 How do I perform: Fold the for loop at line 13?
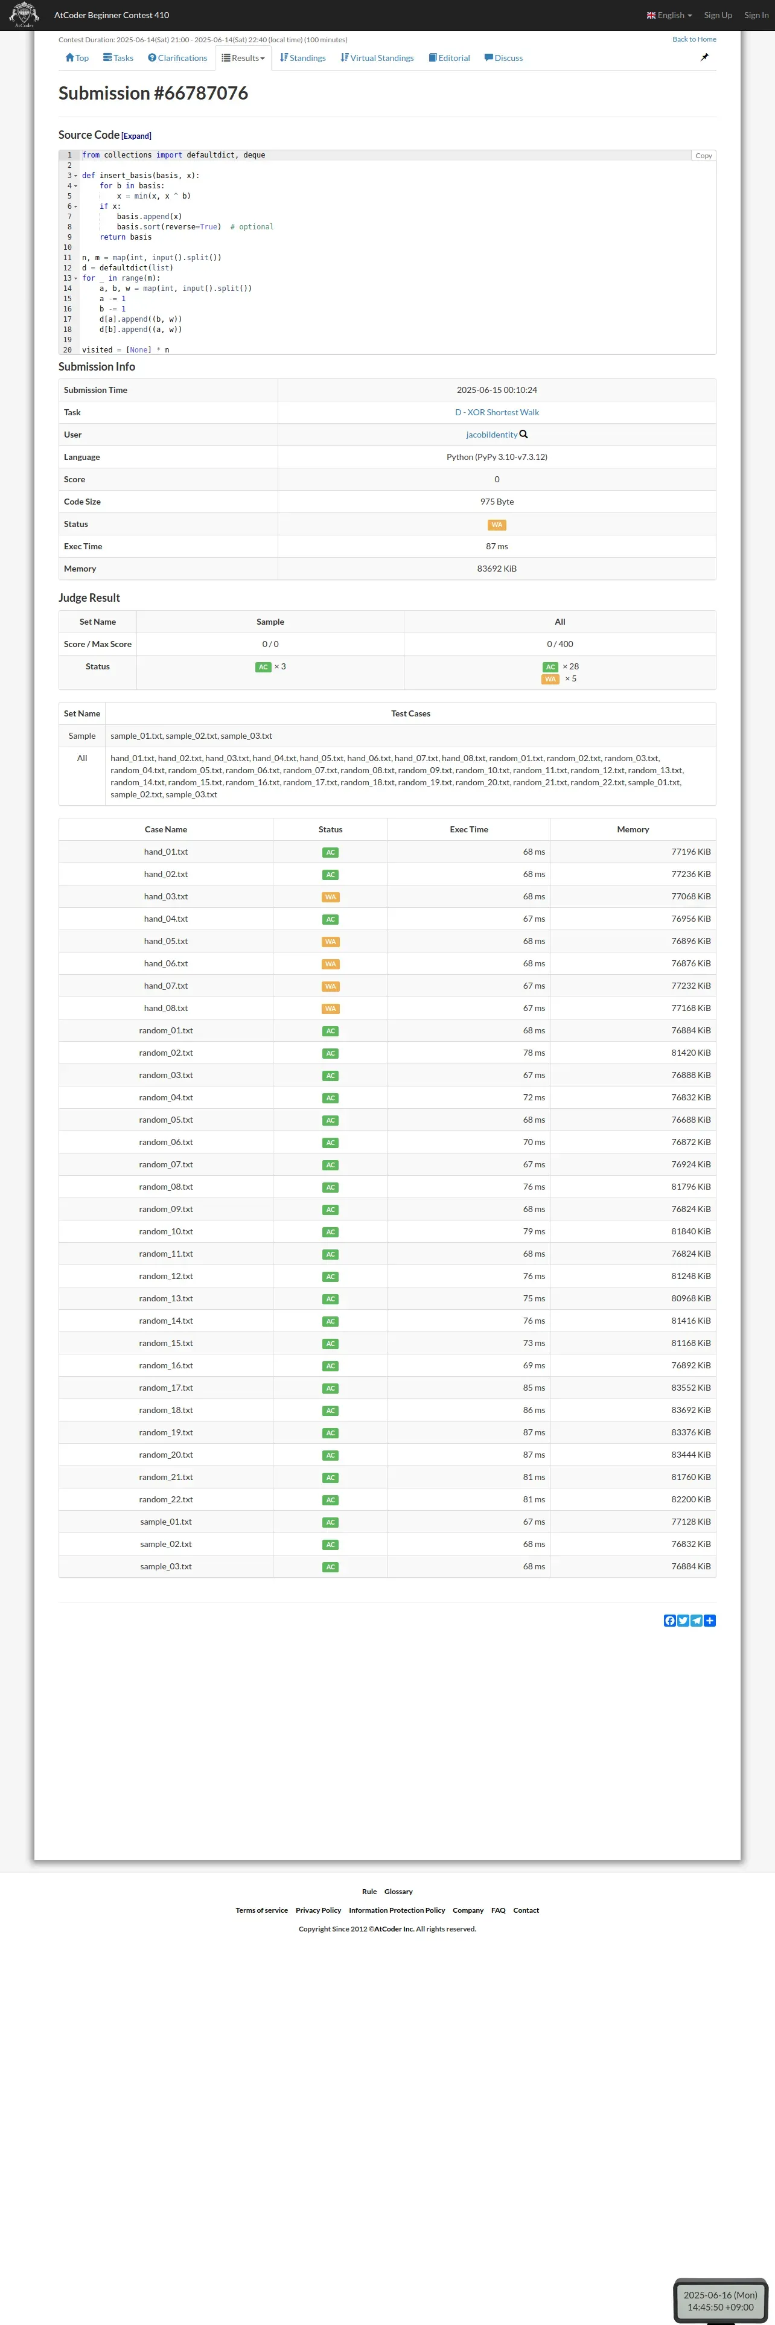click(x=76, y=278)
